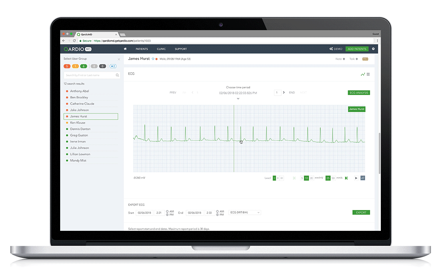The image size is (441, 273).
Task: Open the home icon in navbar
Action: pos(125,49)
